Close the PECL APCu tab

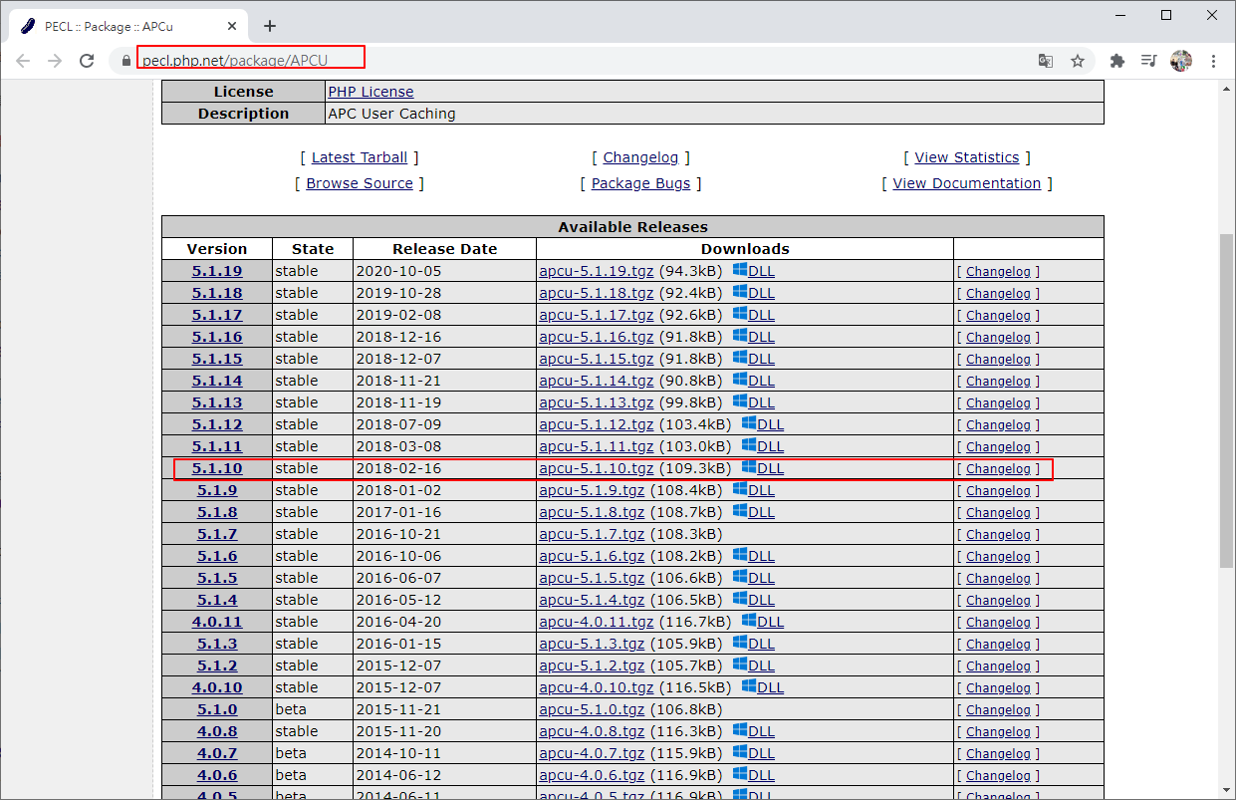click(230, 26)
